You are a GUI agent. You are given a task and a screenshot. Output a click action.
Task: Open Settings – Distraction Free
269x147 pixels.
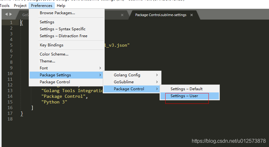coord(63,36)
